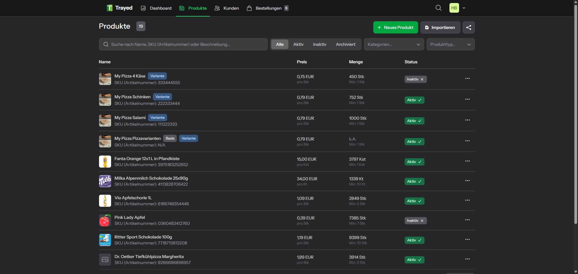Screen dimensions: 578x274
Task: Open the Dashboard from the navigation bar
Action: click(x=156, y=8)
